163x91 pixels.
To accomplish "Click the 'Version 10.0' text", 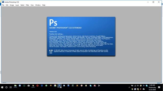I will [53, 32].
